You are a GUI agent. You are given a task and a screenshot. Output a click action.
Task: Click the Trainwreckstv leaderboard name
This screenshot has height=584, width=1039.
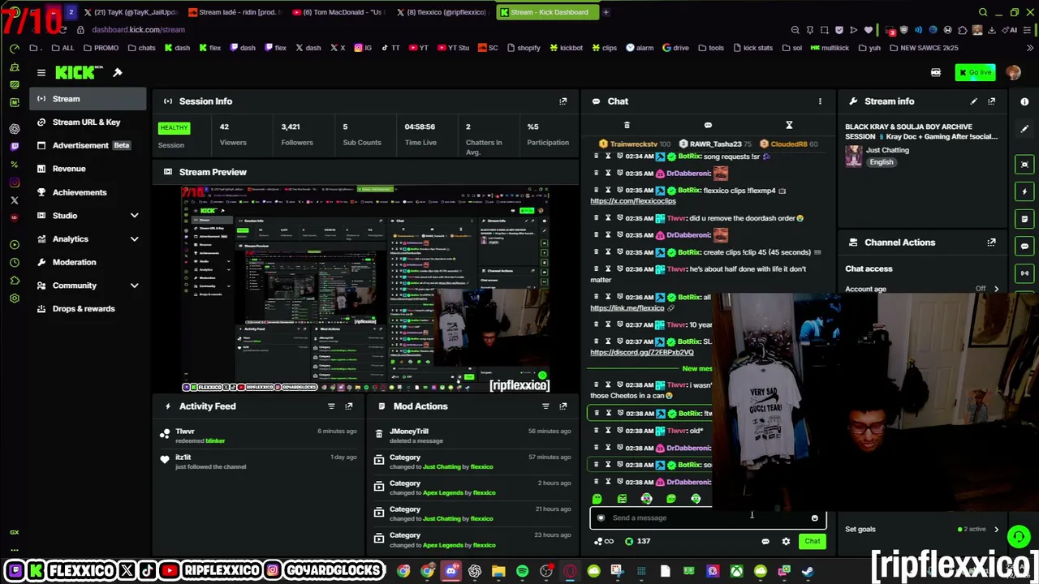click(x=634, y=144)
